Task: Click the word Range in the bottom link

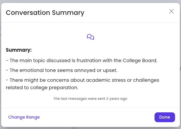Action: pos(33,117)
